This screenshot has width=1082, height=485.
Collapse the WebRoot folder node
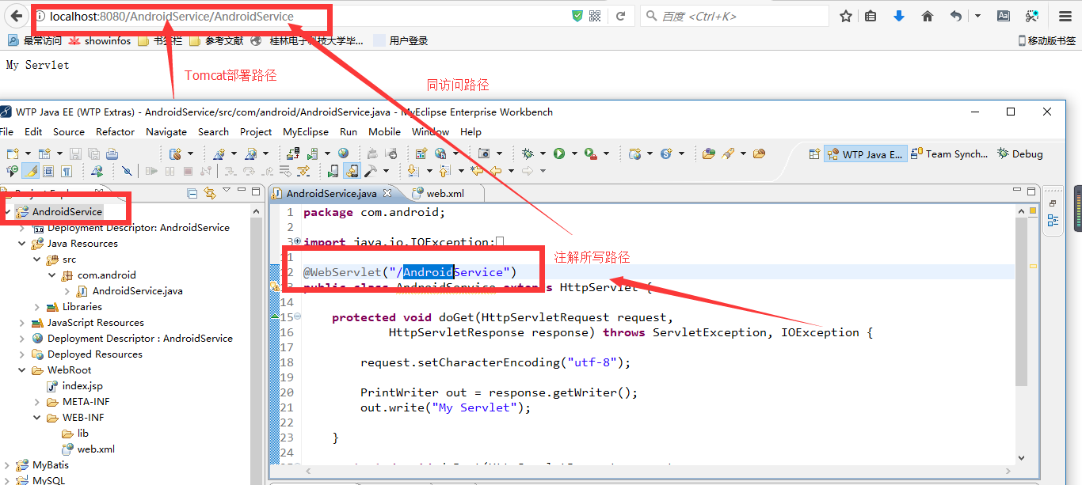(x=22, y=369)
